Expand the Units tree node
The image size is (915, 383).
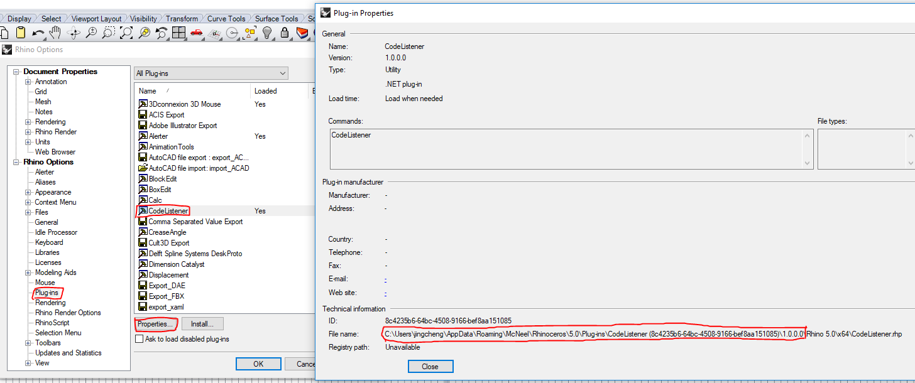tap(28, 142)
